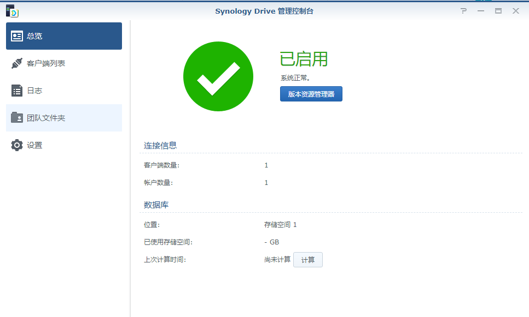
Task: Go to the 日志 menu entry label
Action: (35, 91)
